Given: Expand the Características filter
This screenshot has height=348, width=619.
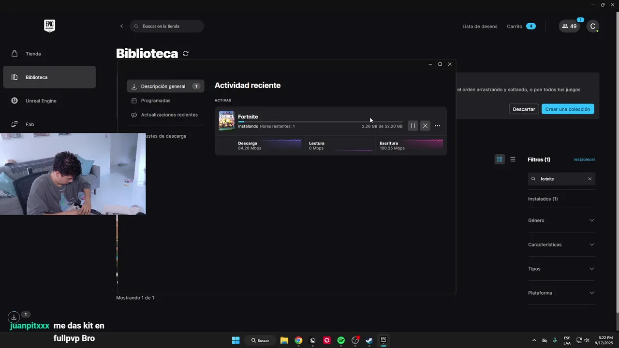Looking at the screenshot, I should [561, 245].
